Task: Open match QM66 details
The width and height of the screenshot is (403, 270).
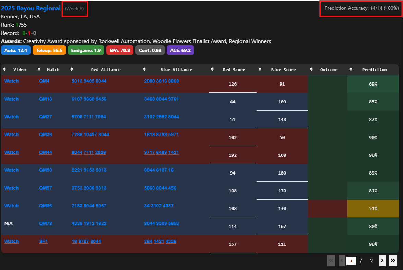Action: 46,206
